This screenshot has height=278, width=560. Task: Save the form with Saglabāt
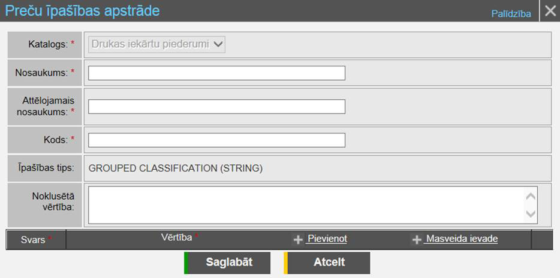(228, 262)
